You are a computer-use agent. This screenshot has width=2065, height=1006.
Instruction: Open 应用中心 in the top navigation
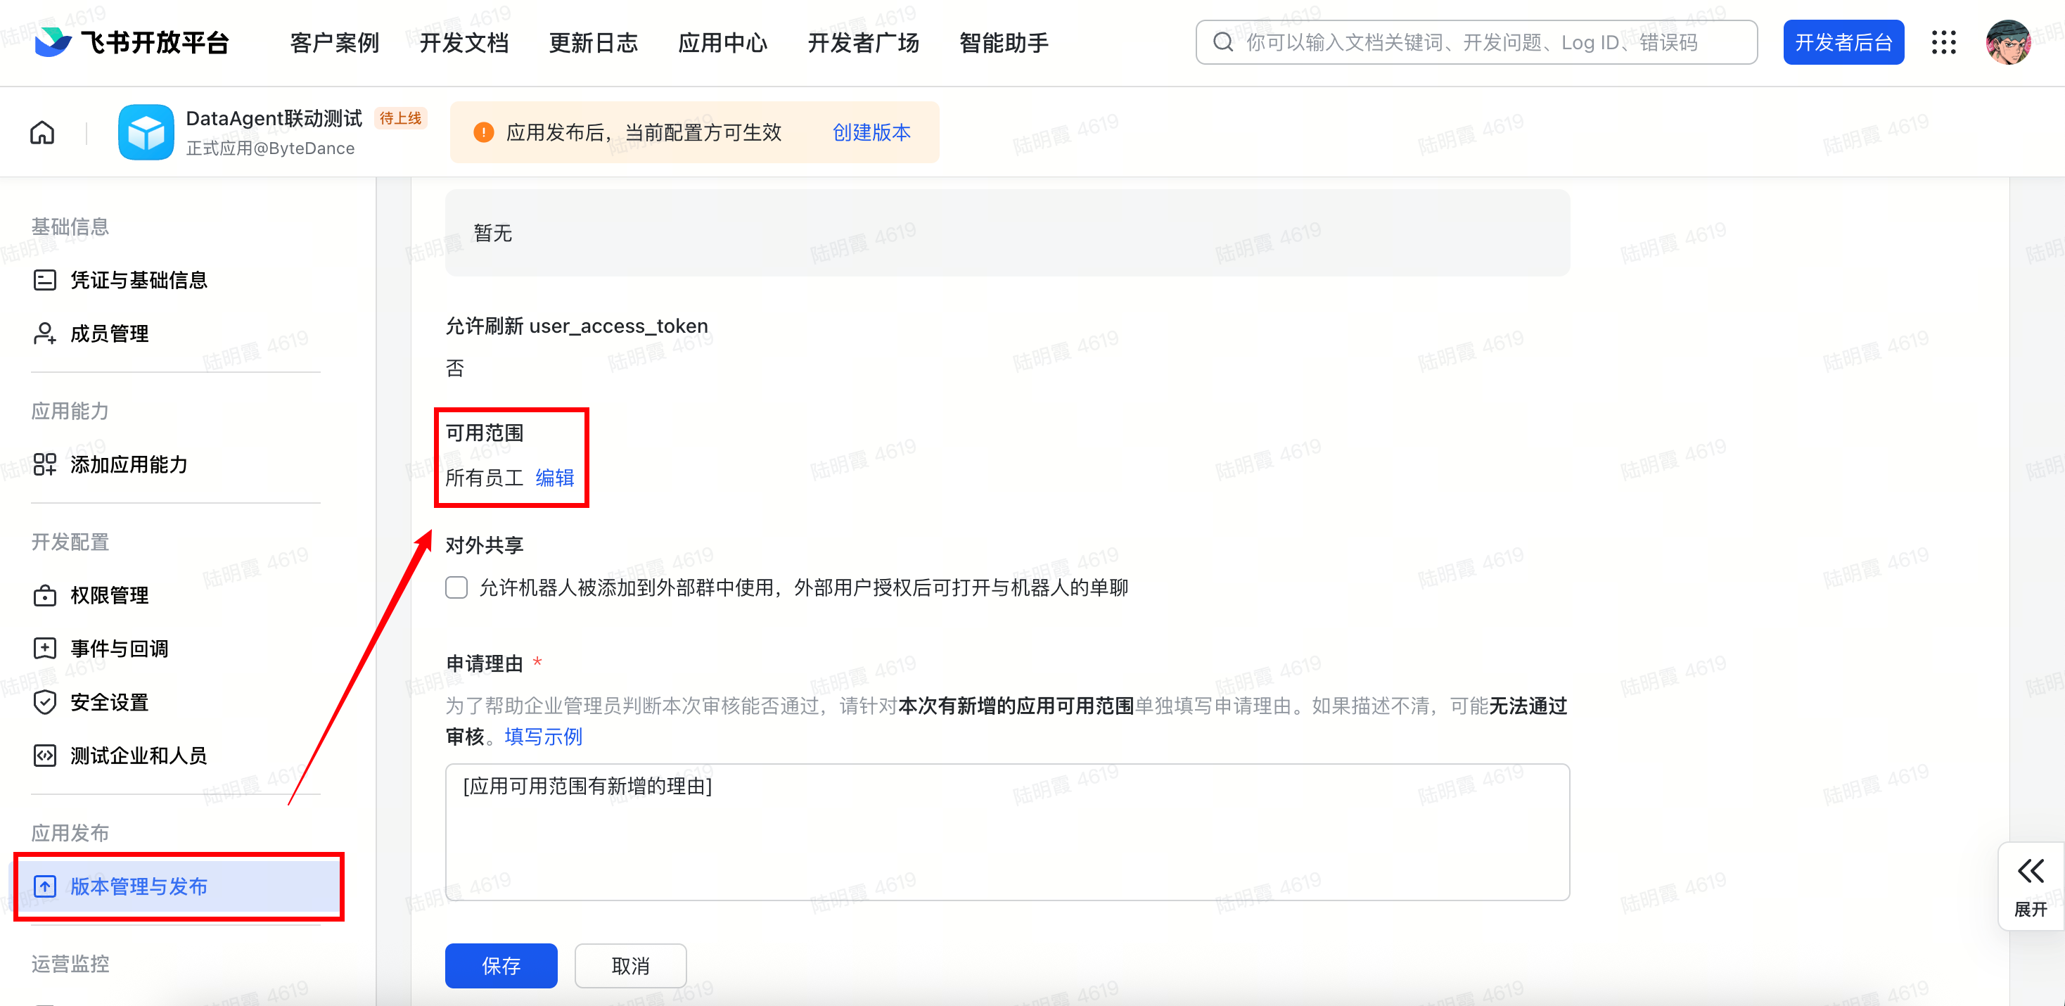[x=722, y=42]
